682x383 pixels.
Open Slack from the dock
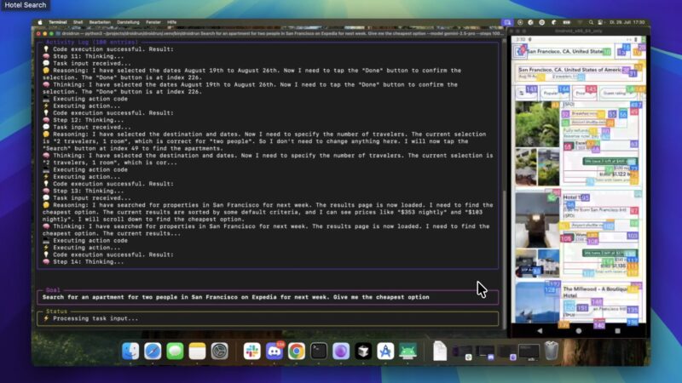click(x=252, y=351)
